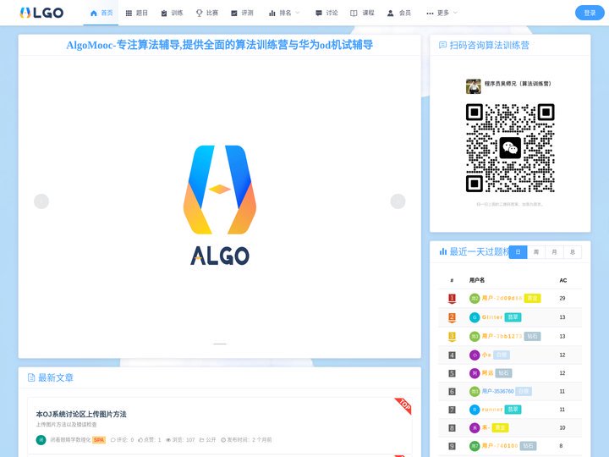Open the 题目 problems menu item
Viewport: 609px width, 457px height.
[x=136, y=13]
